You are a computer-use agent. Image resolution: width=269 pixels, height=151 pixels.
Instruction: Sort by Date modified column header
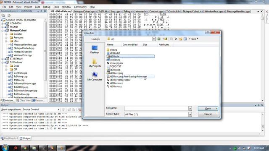[132, 45]
